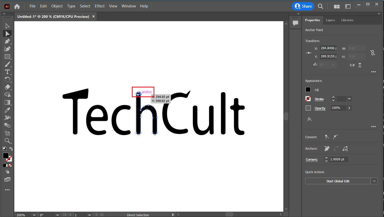
Task: Set toolbar fill to None
Action: (10, 165)
